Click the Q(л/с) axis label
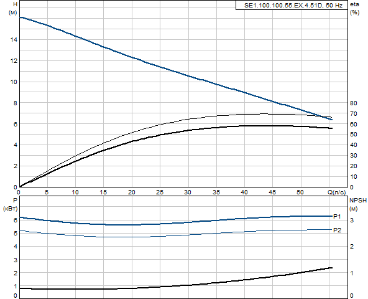This screenshot has width=368, height=299. (336, 192)
